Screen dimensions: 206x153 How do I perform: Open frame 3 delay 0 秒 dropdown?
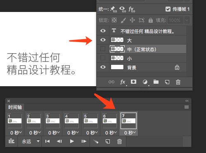(54, 133)
